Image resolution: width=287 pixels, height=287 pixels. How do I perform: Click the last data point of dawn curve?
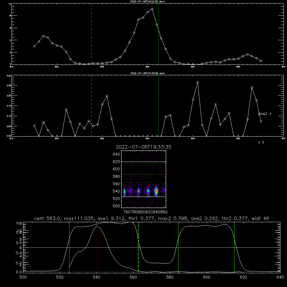(x=261, y=61)
